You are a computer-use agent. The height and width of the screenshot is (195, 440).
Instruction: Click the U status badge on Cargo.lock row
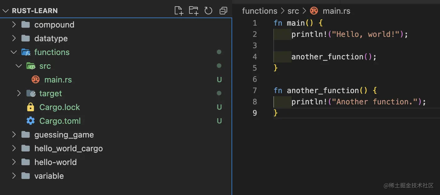click(219, 107)
